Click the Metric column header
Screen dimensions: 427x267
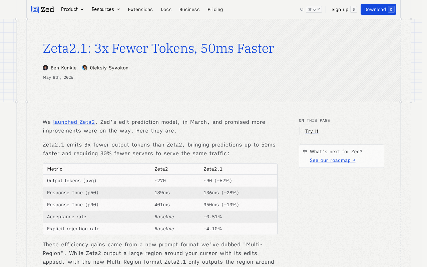97,169
